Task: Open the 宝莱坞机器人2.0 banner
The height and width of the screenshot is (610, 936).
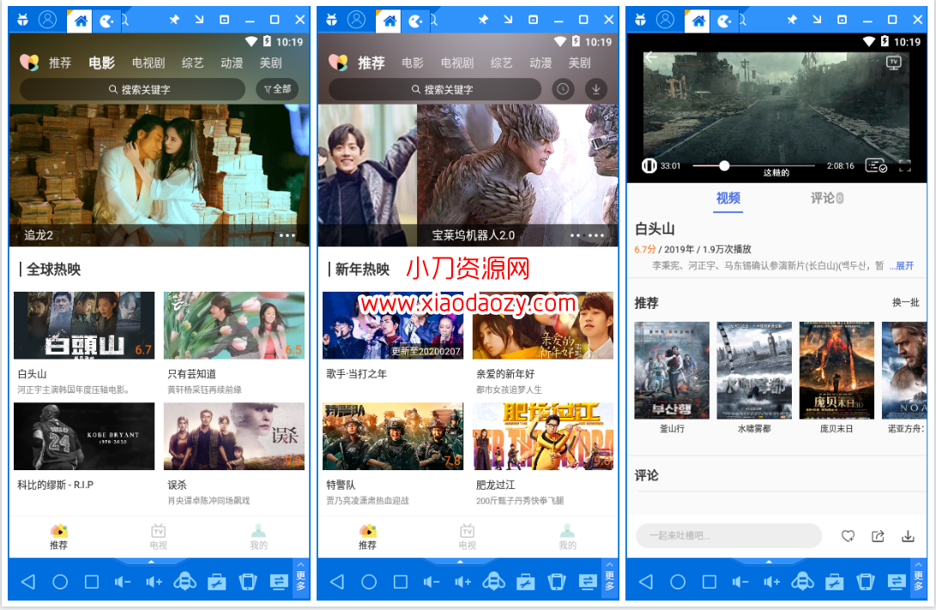Action: click(x=468, y=176)
